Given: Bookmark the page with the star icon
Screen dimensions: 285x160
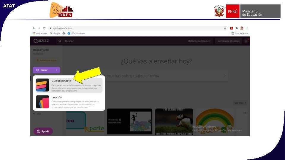Looking at the screenshot, I should click(x=225, y=28).
